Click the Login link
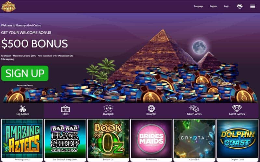This screenshot has height=162, width=260. 227,6
